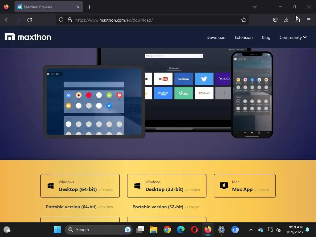Open the Extension nav menu item
Viewport: 316px width, 237px height.
(244, 37)
